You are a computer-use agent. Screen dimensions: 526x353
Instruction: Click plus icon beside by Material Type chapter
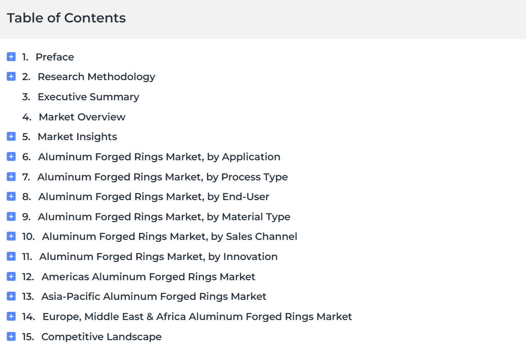coord(11,217)
